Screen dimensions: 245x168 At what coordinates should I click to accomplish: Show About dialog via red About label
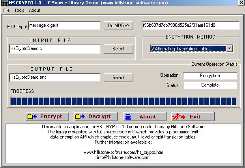point(148,117)
